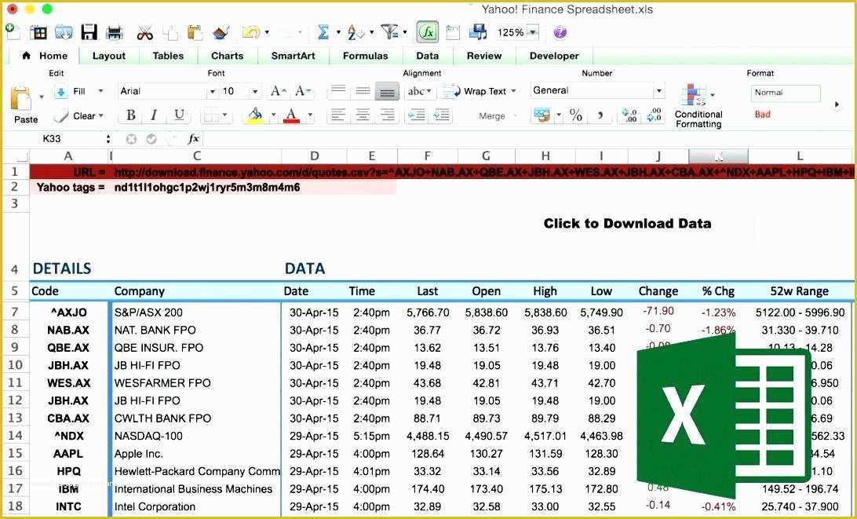Switch to the Layout tab

109,56
